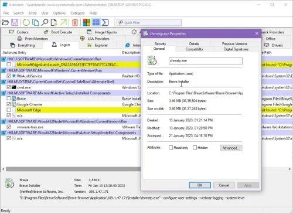The image size is (293, 214).
Task: Open the Entry menu
Action: (x=32, y=13)
